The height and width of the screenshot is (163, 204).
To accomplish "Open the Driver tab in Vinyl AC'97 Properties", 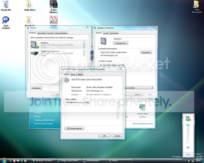I will [73, 74].
